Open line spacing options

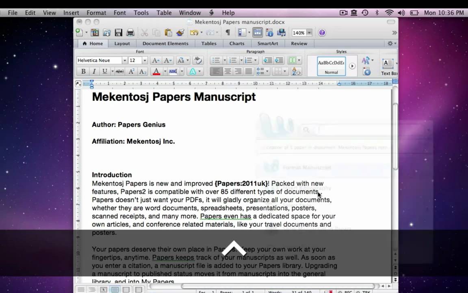point(263,72)
